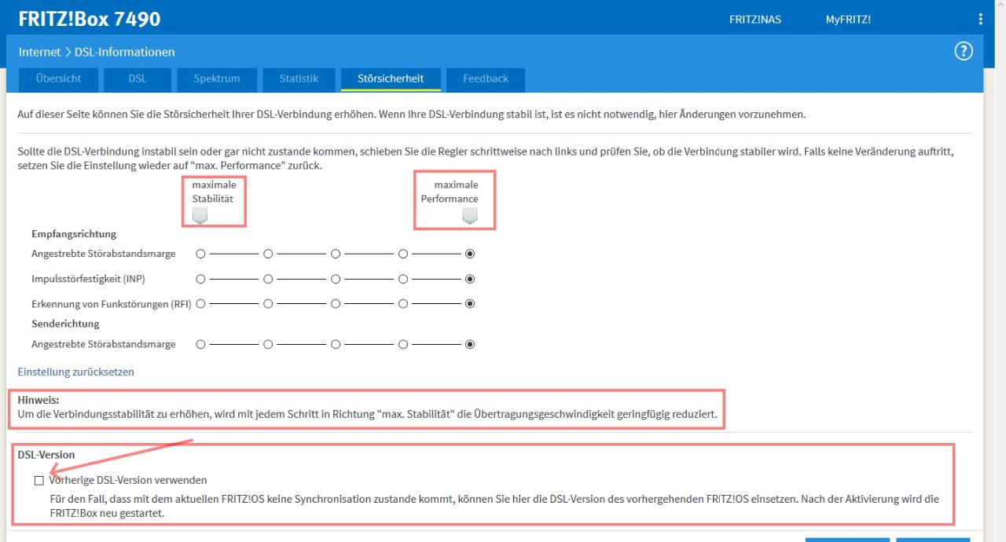
Task: Set Funkstörungen (RFI) to maximum stability
Action: pos(200,303)
